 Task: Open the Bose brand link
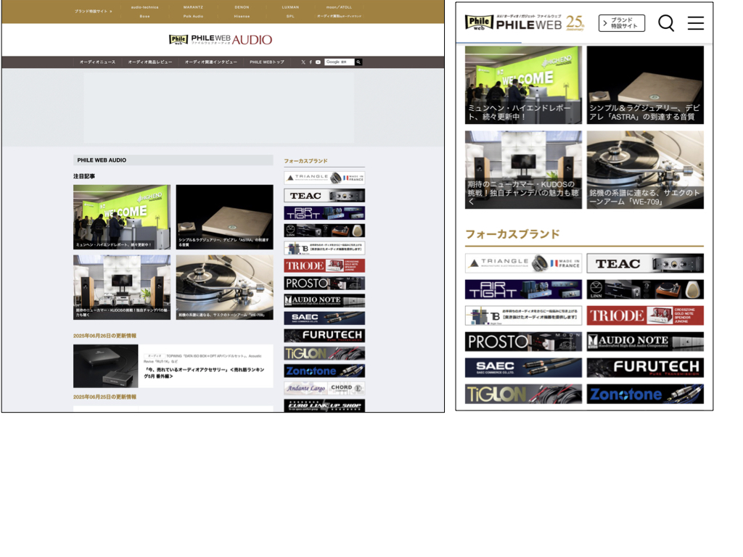pyautogui.click(x=144, y=16)
